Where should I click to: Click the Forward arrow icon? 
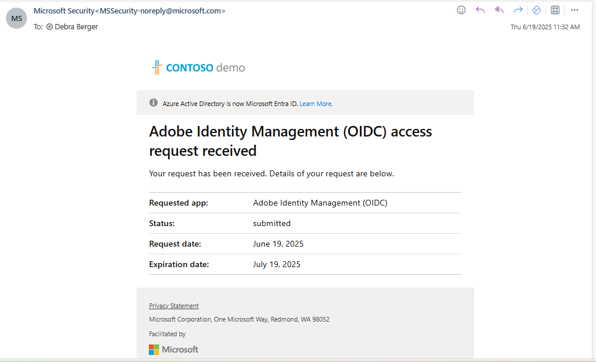coord(517,11)
